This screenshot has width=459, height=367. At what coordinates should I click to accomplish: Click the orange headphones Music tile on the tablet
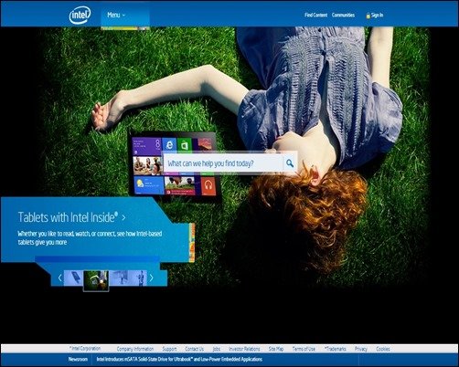click(208, 185)
